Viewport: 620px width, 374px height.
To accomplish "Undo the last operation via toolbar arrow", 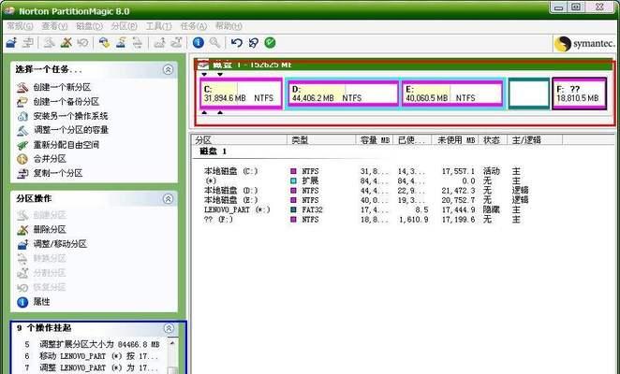I will click(x=236, y=43).
